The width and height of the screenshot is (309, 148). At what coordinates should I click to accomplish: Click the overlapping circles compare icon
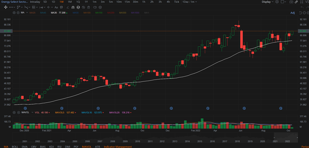[x=95, y=7]
